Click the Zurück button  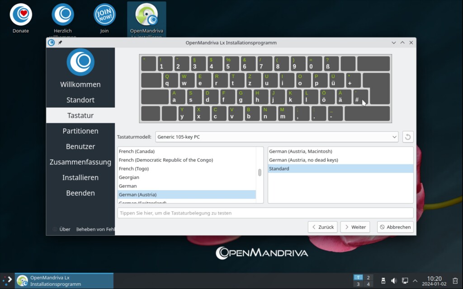(x=322, y=227)
